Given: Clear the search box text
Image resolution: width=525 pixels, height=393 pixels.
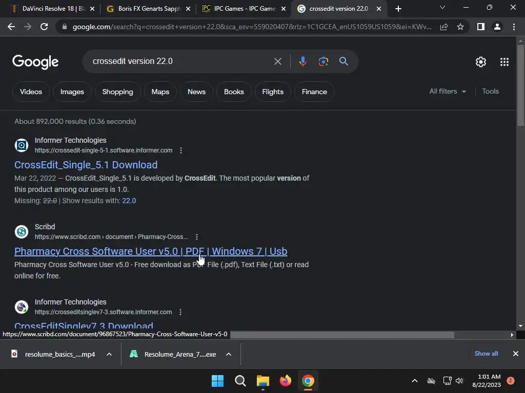Looking at the screenshot, I should click(x=277, y=61).
